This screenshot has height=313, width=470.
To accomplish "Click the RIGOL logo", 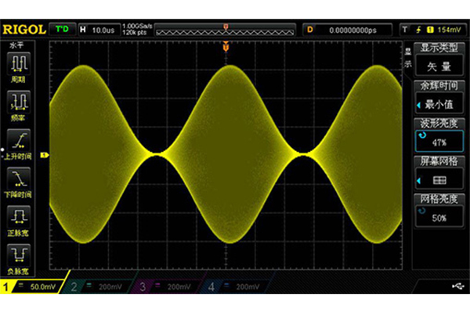I will (x=23, y=30).
